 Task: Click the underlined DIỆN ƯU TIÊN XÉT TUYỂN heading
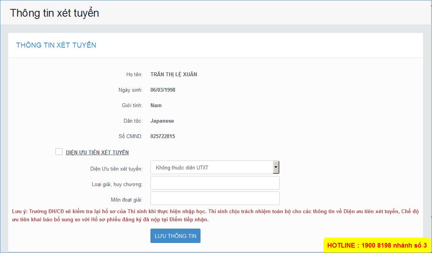pyautogui.click(x=97, y=152)
